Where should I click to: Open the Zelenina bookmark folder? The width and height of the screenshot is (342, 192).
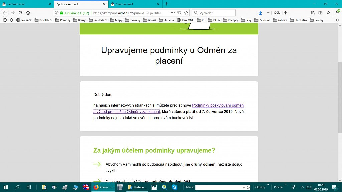click(x=263, y=20)
